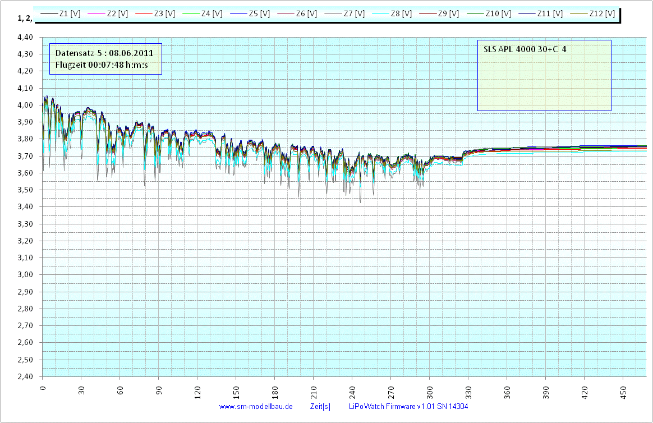Click the 2,40 label on voltage axis
653x423 pixels.
25,376
